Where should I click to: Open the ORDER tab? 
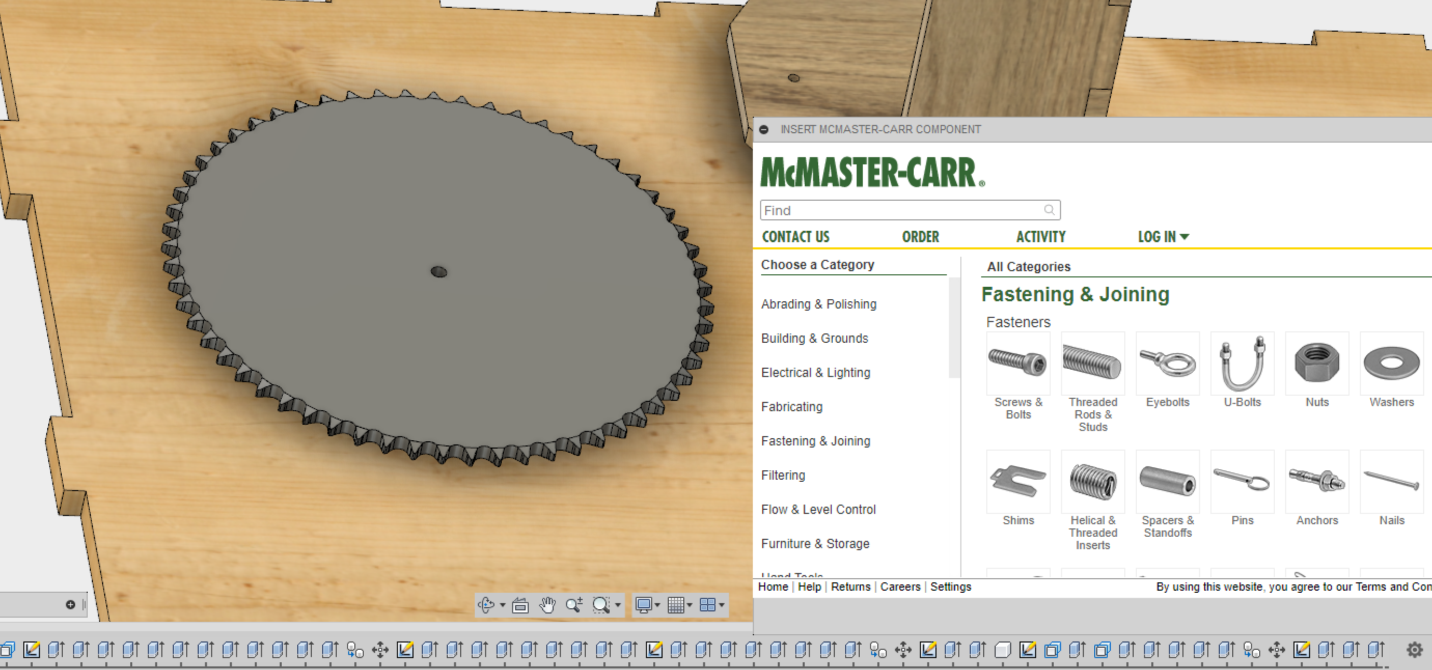click(920, 236)
